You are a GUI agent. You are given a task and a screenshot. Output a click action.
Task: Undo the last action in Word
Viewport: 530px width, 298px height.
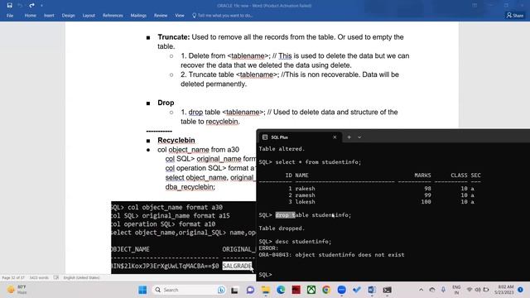pyautogui.click(x=20, y=6)
